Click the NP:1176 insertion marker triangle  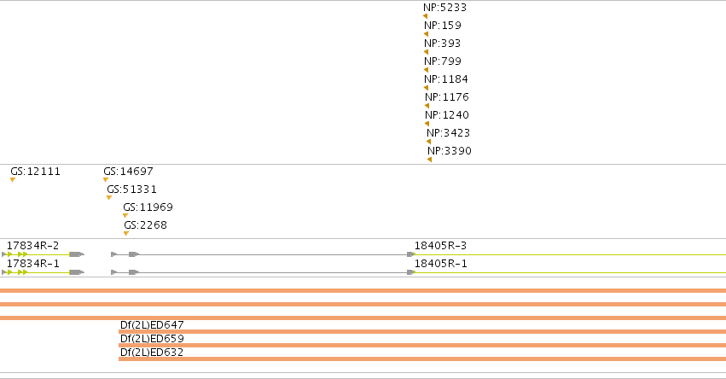point(427,106)
